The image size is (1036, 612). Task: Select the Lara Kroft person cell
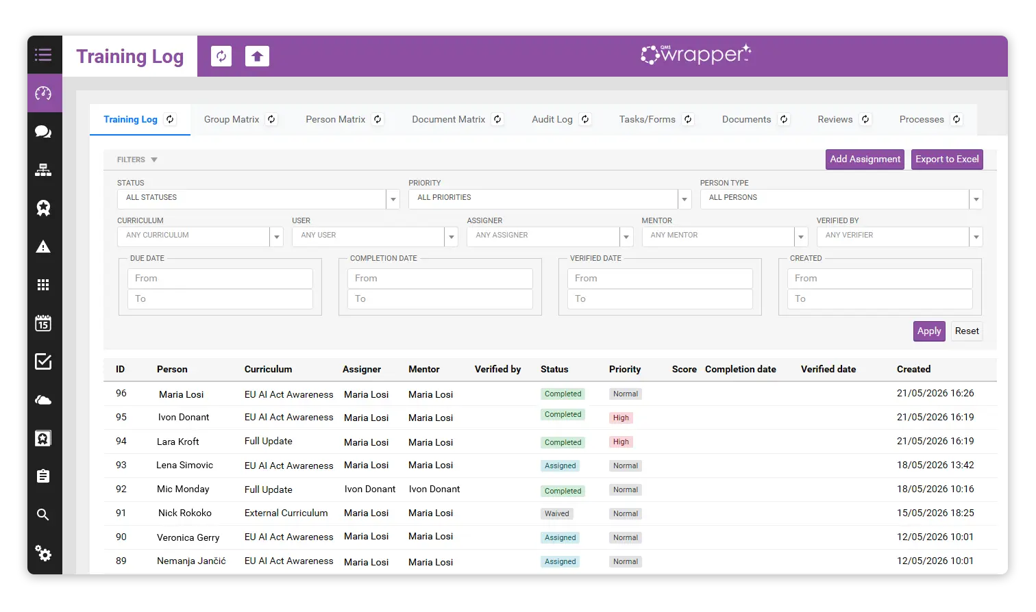point(178,442)
